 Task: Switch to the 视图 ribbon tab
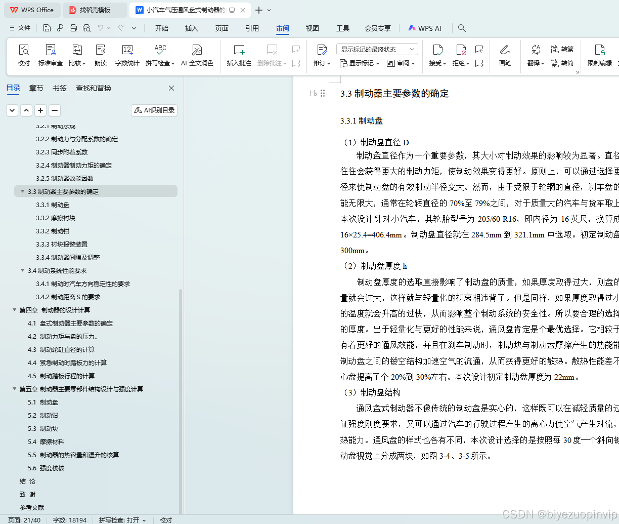[313, 28]
